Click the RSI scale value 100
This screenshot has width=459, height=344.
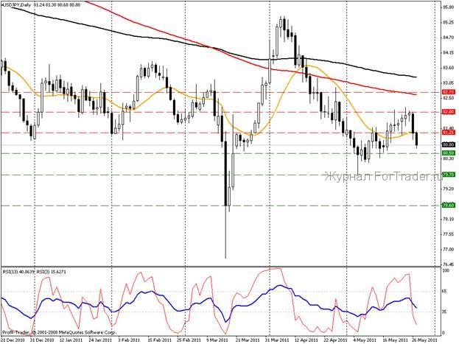tap(446, 271)
